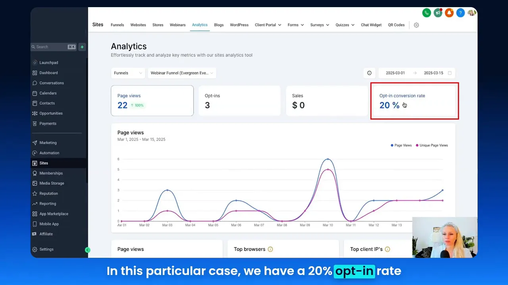Open the Webinar Funnel (Evergreen) selector
Viewport: 508px width, 285px height.
pos(182,73)
